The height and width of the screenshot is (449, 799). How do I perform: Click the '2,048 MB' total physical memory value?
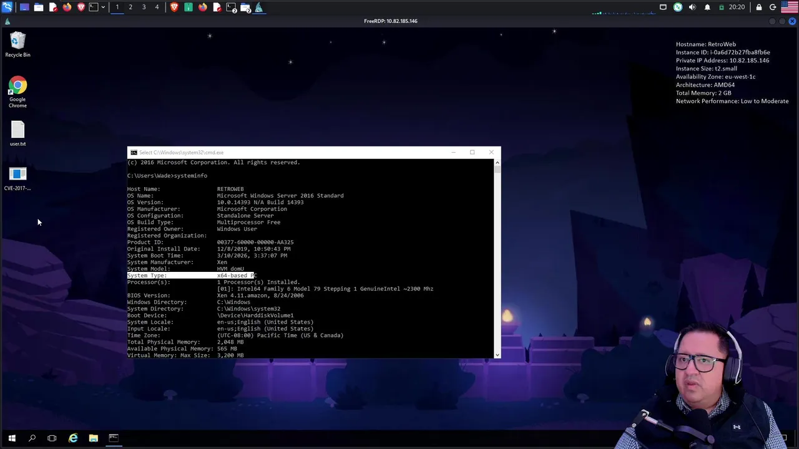[230, 342]
